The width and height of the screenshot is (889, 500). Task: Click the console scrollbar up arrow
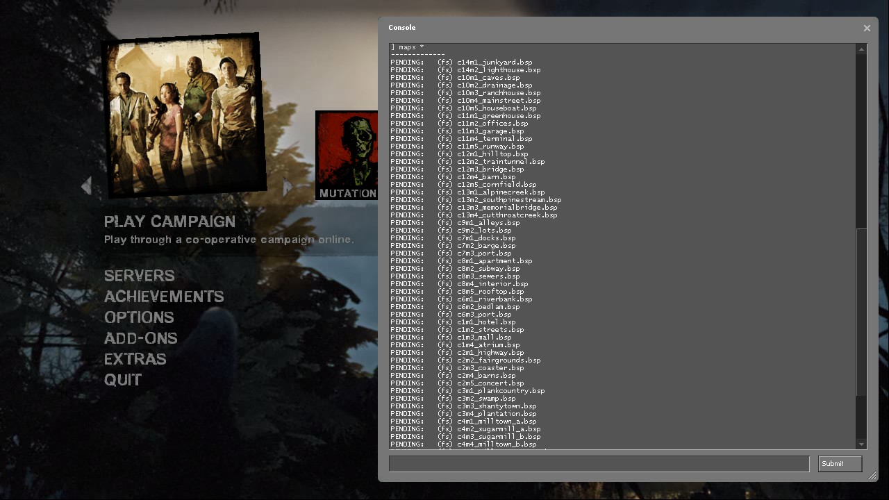click(861, 49)
